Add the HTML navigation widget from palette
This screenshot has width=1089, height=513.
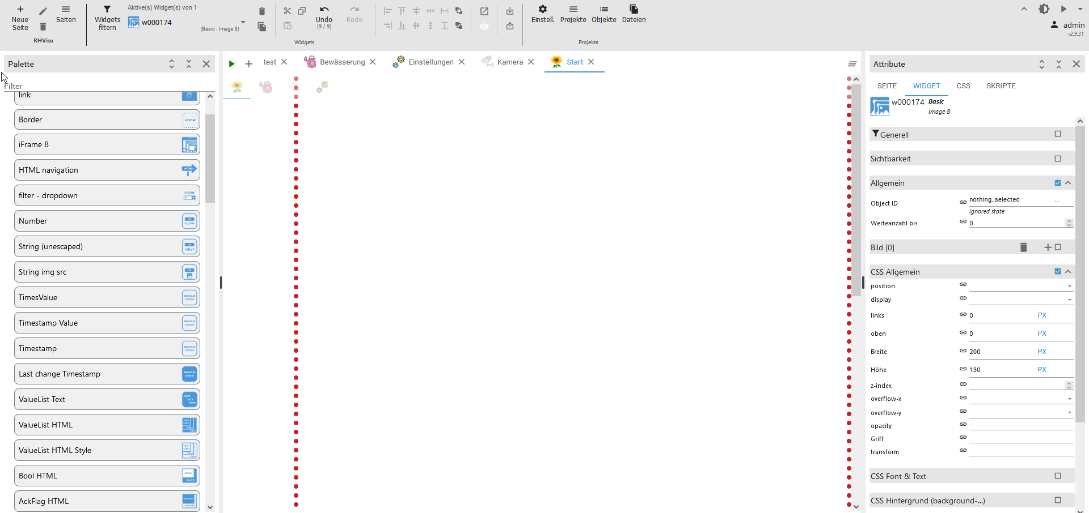[107, 170]
